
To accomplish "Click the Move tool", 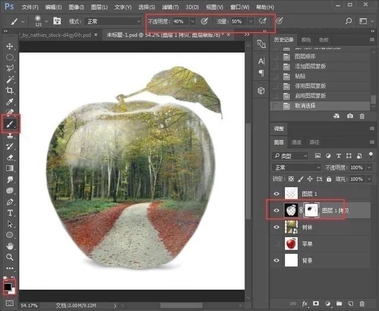I will [10, 46].
